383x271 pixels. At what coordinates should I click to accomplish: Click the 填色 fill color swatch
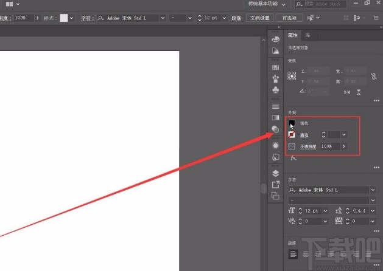pos(292,123)
